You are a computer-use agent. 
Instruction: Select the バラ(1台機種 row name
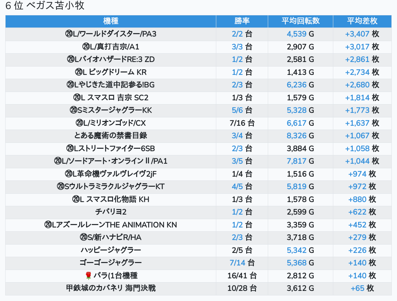[x=116, y=276]
